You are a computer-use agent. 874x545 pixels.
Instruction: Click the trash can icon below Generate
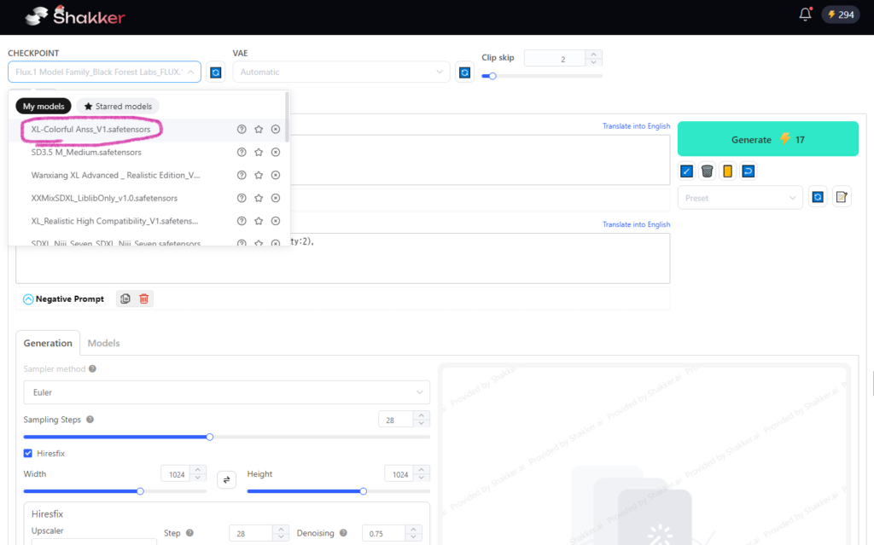click(707, 171)
